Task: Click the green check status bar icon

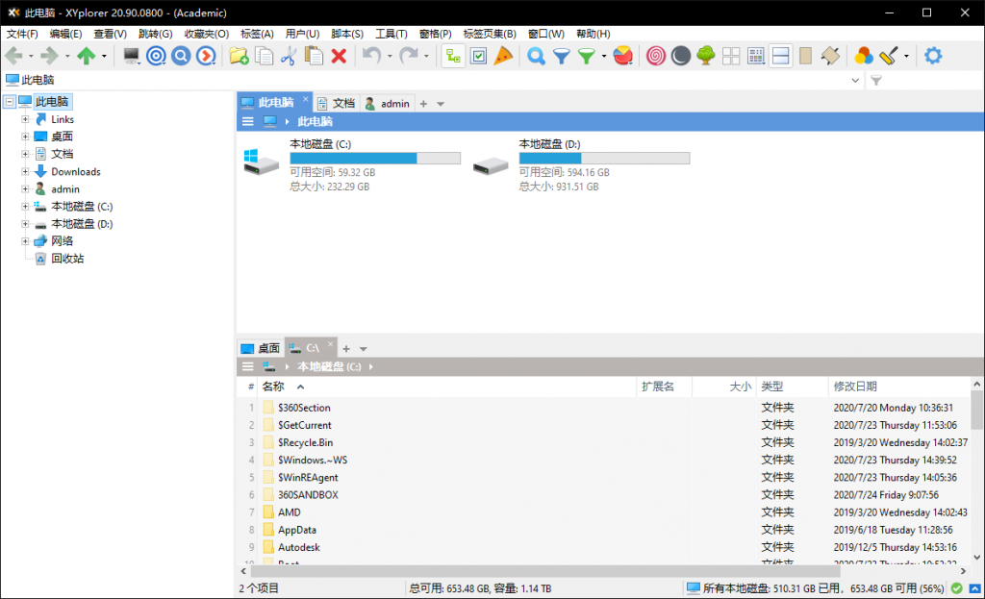Action: pos(957,588)
